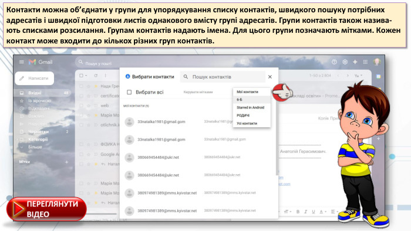Go to the previous page of emails
This screenshot has width=411, height=231.
[338, 76]
